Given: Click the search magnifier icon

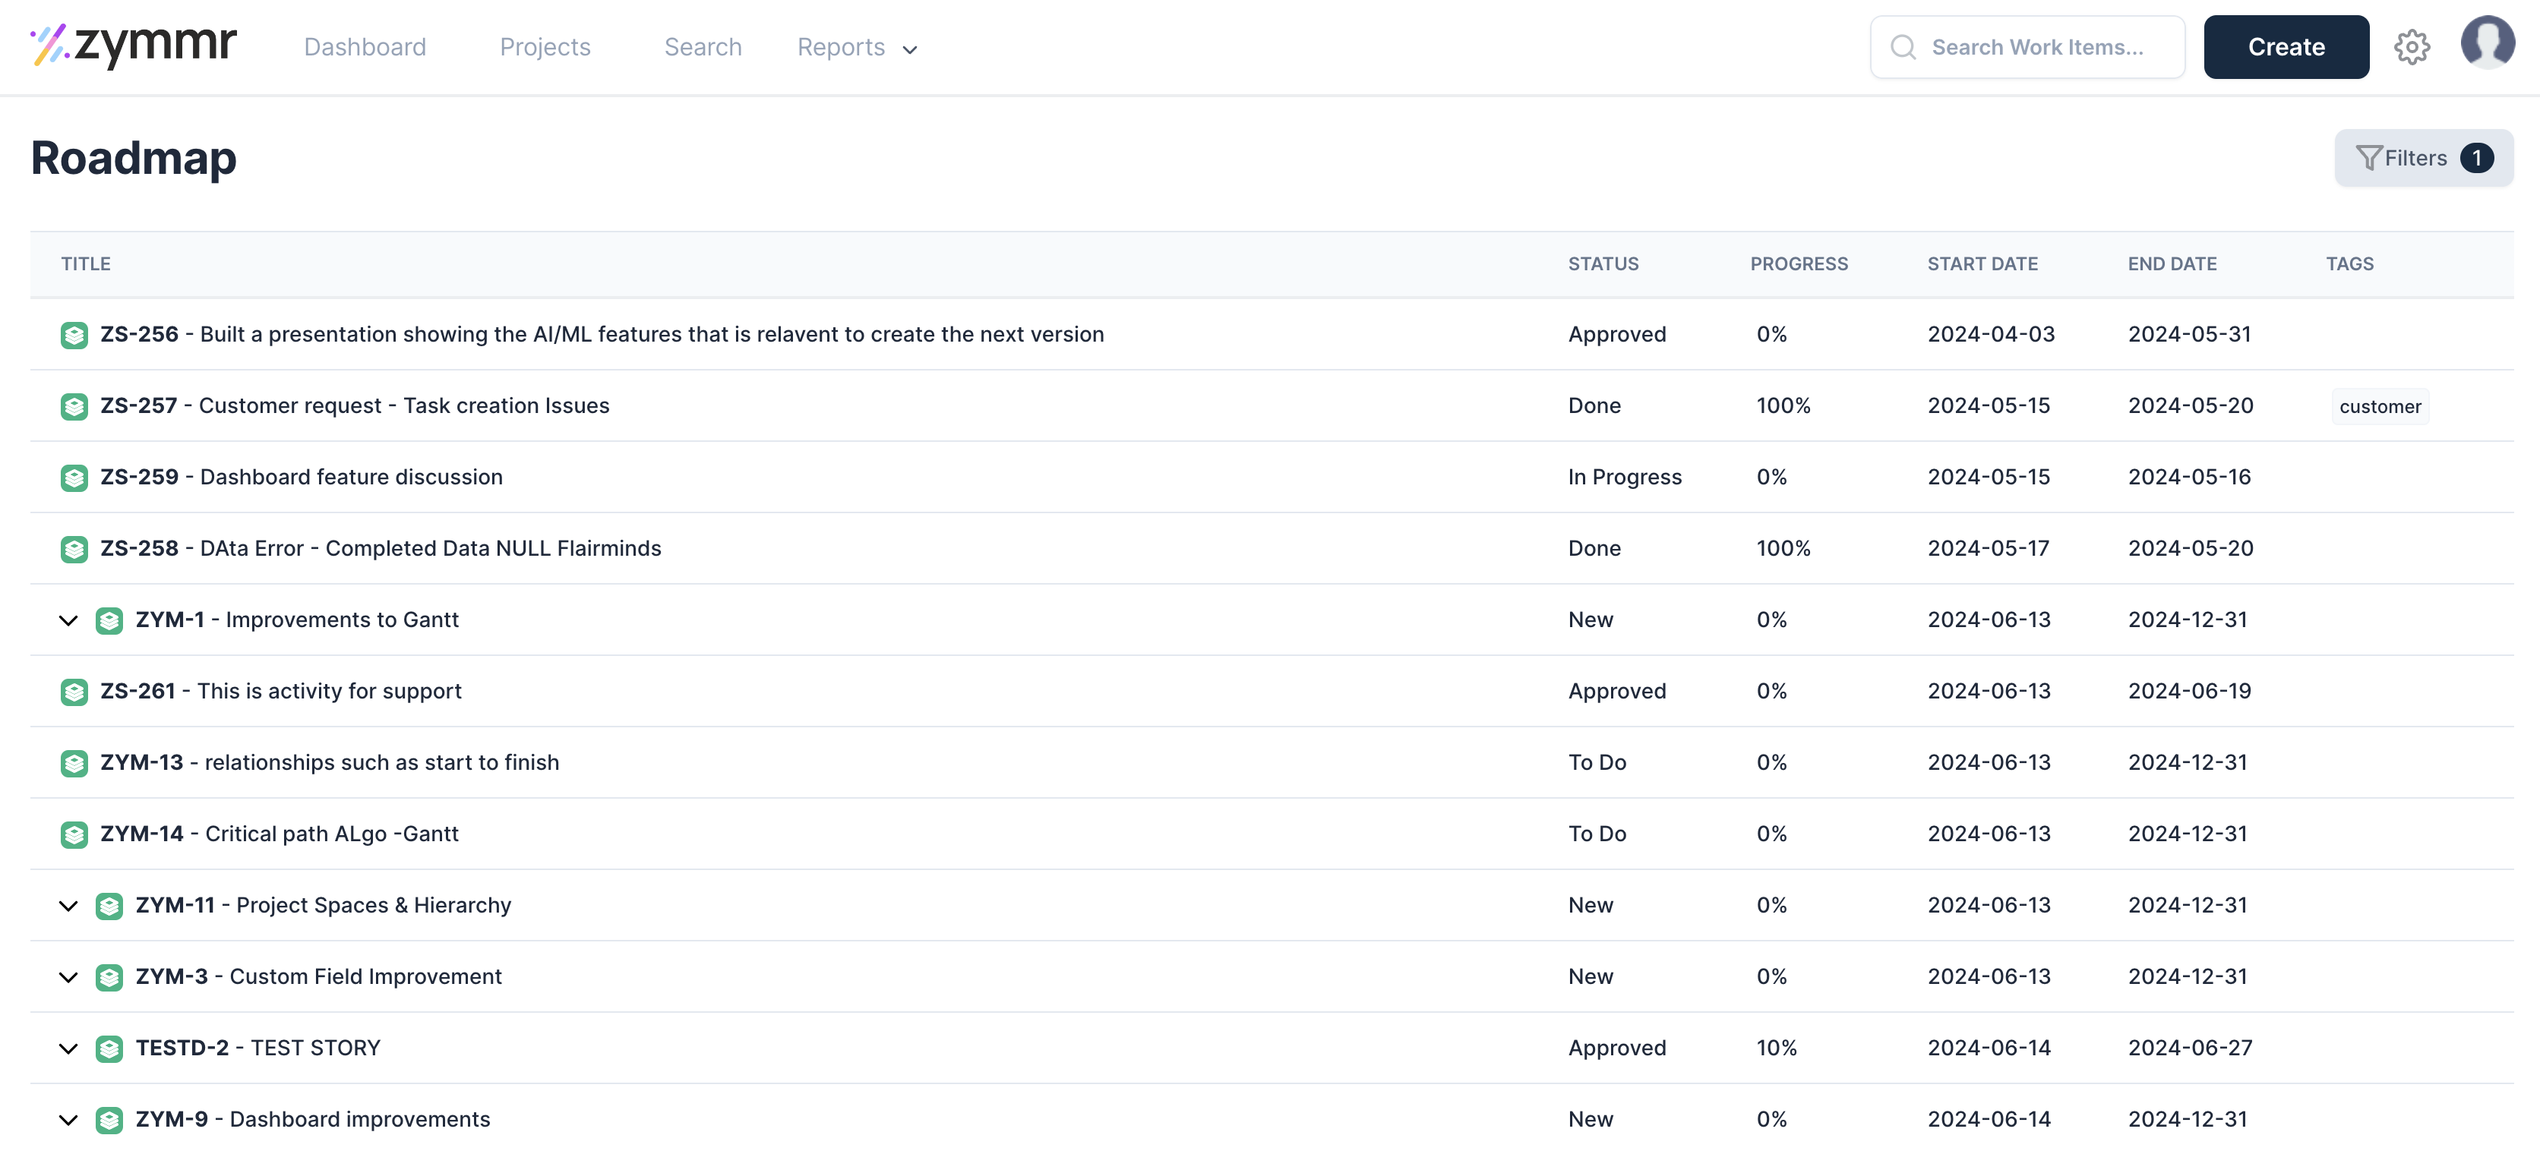Looking at the screenshot, I should [x=1903, y=47].
